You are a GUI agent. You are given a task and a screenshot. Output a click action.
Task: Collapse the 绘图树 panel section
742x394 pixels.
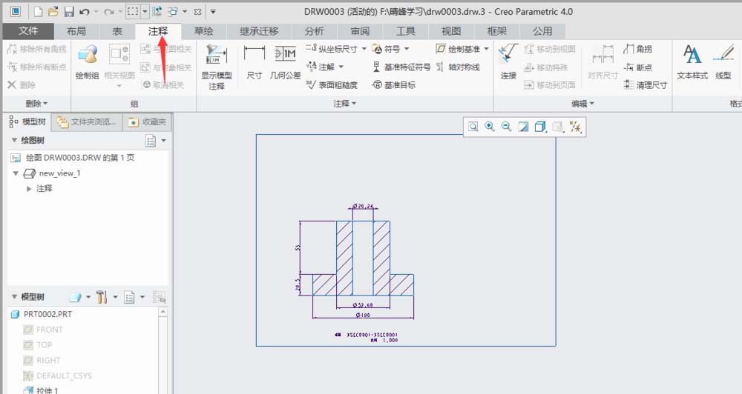click(14, 140)
